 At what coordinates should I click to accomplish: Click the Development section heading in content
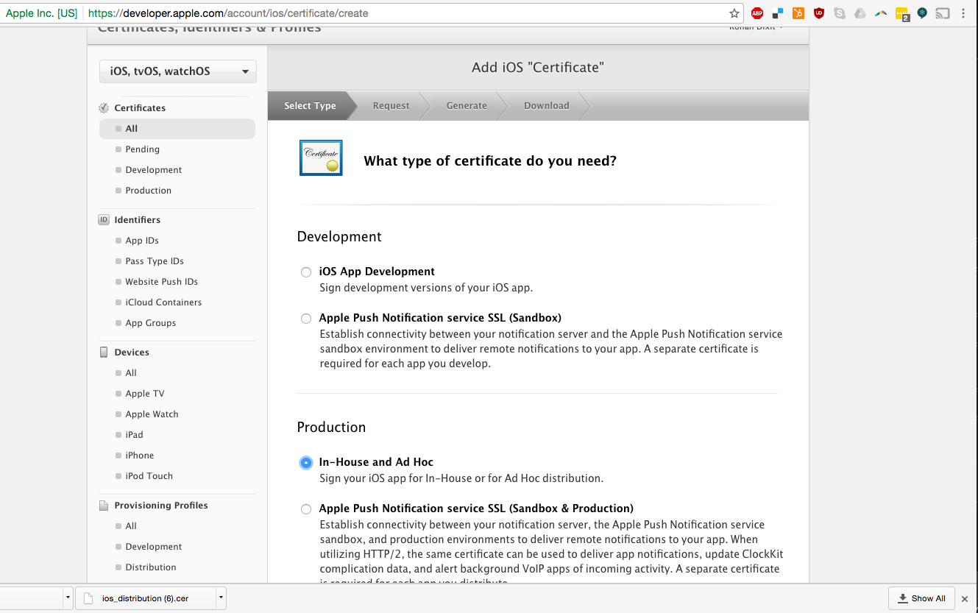pyautogui.click(x=339, y=237)
